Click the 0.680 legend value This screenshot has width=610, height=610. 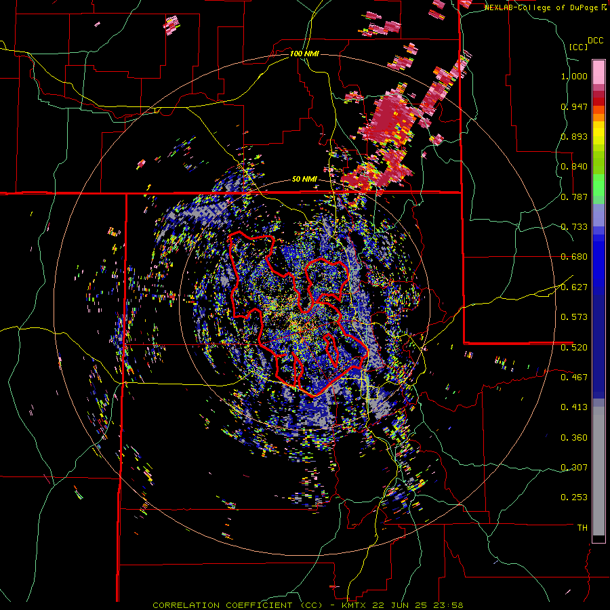[574, 257]
